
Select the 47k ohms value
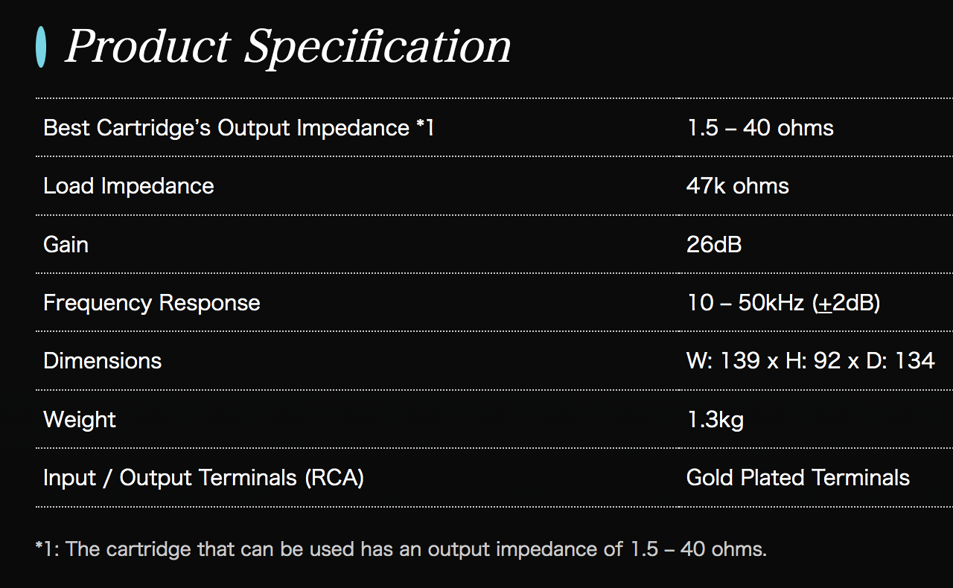pos(737,186)
